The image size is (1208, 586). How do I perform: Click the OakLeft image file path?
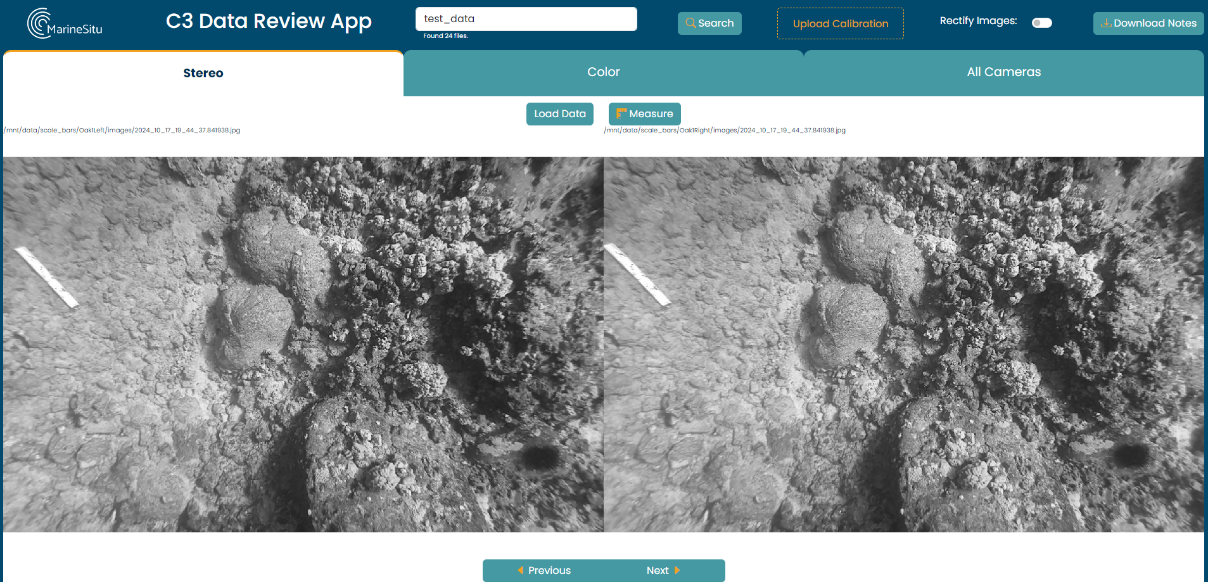(122, 131)
